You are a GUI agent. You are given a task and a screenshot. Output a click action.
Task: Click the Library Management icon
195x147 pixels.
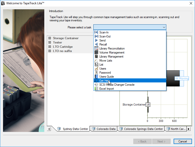point(96,56)
